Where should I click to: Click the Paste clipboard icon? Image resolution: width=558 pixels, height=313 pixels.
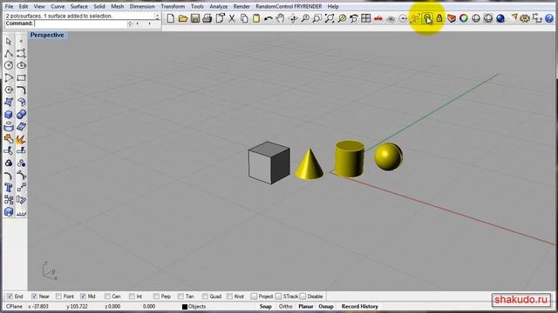pyautogui.click(x=256, y=18)
